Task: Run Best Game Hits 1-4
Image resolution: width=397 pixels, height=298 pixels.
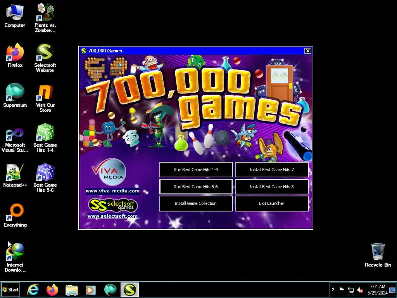Action: point(196,170)
